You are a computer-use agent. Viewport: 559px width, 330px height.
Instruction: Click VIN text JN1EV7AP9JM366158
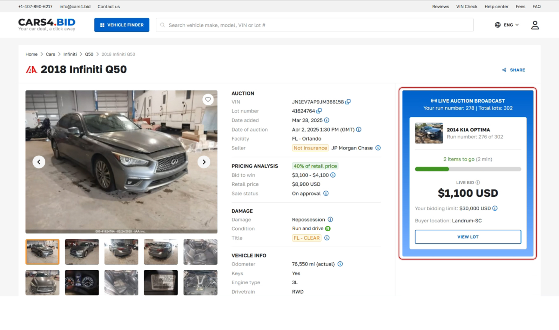click(318, 102)
